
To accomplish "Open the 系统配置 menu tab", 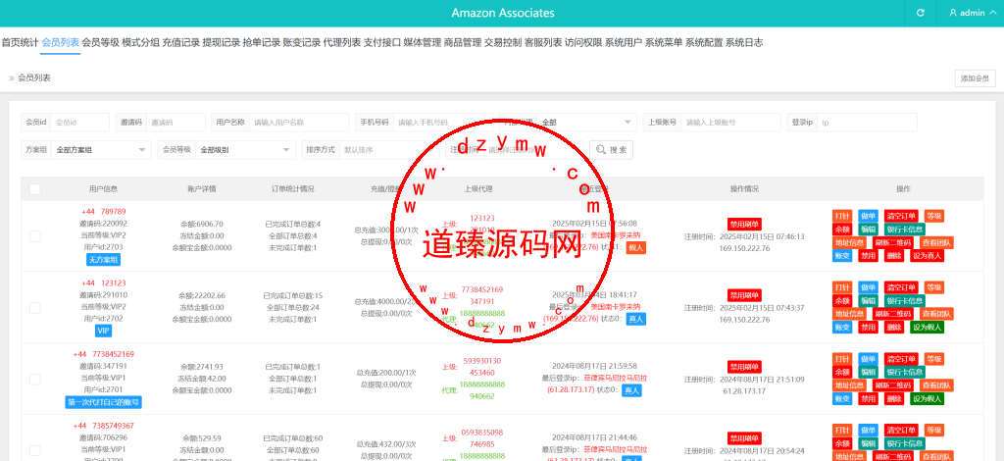I will point(704,43).
